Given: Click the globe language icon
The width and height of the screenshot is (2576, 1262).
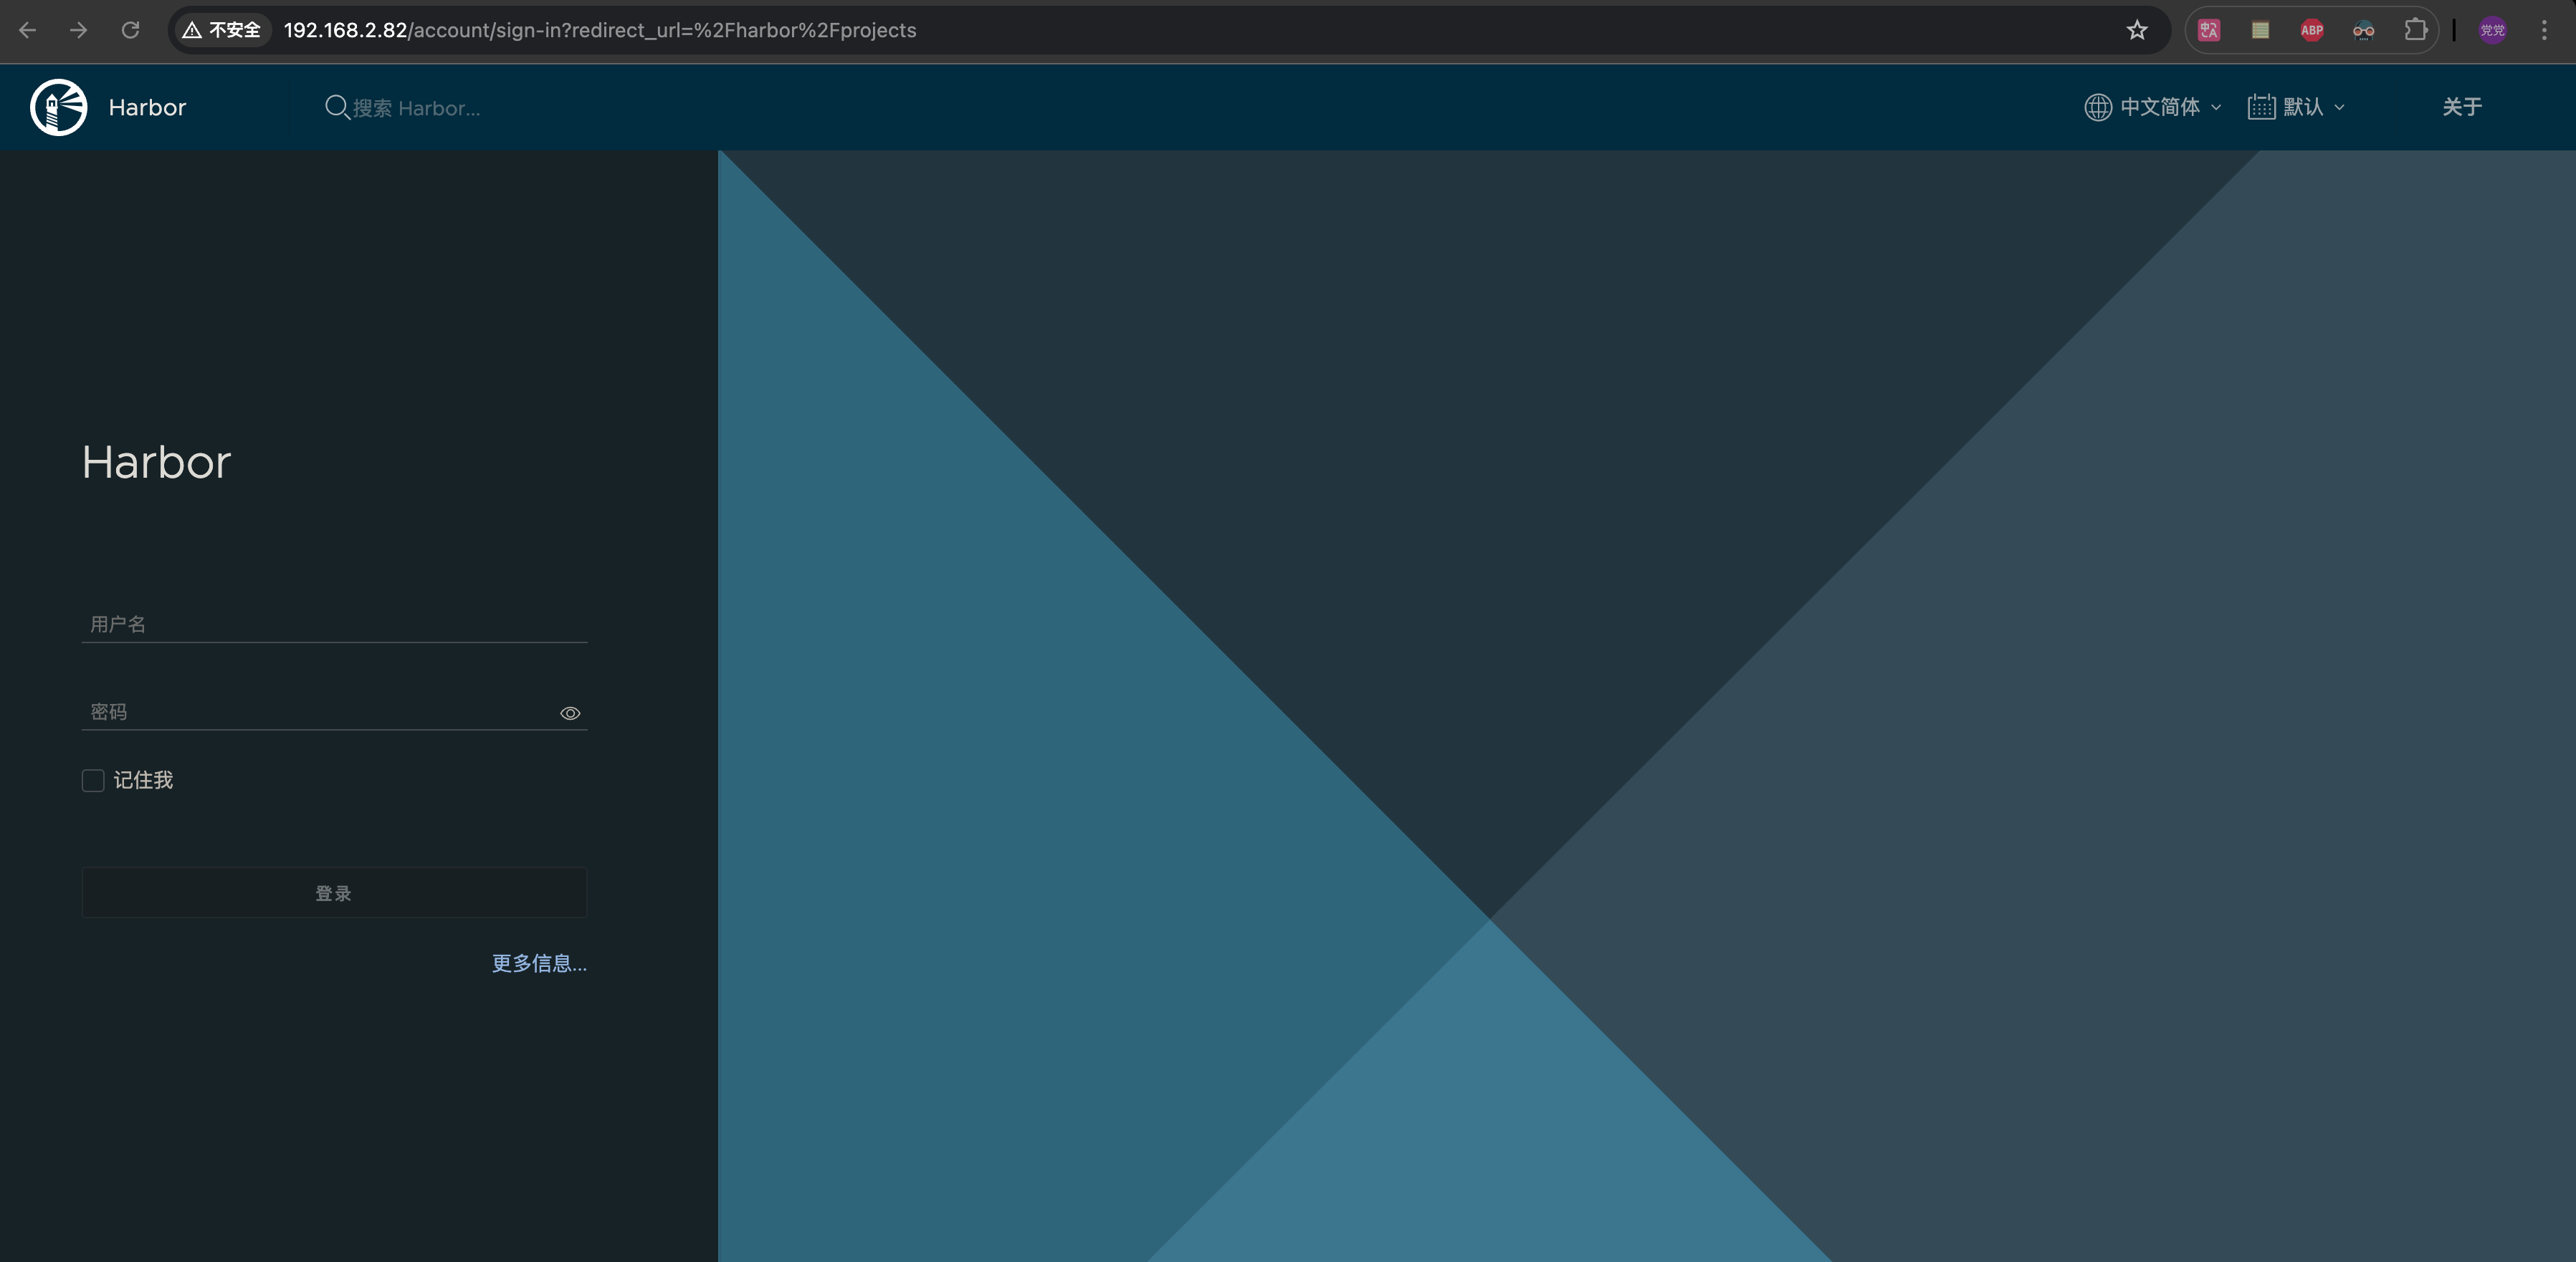Looking at the screenshot, I should pos(2098,107).
